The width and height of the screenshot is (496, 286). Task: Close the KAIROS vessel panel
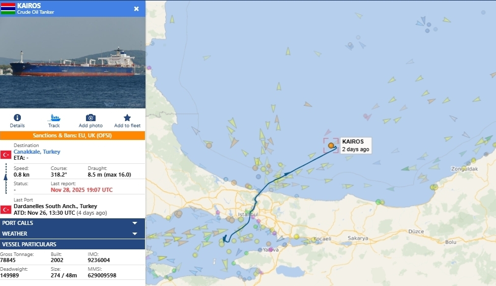(x=136, y=9)
